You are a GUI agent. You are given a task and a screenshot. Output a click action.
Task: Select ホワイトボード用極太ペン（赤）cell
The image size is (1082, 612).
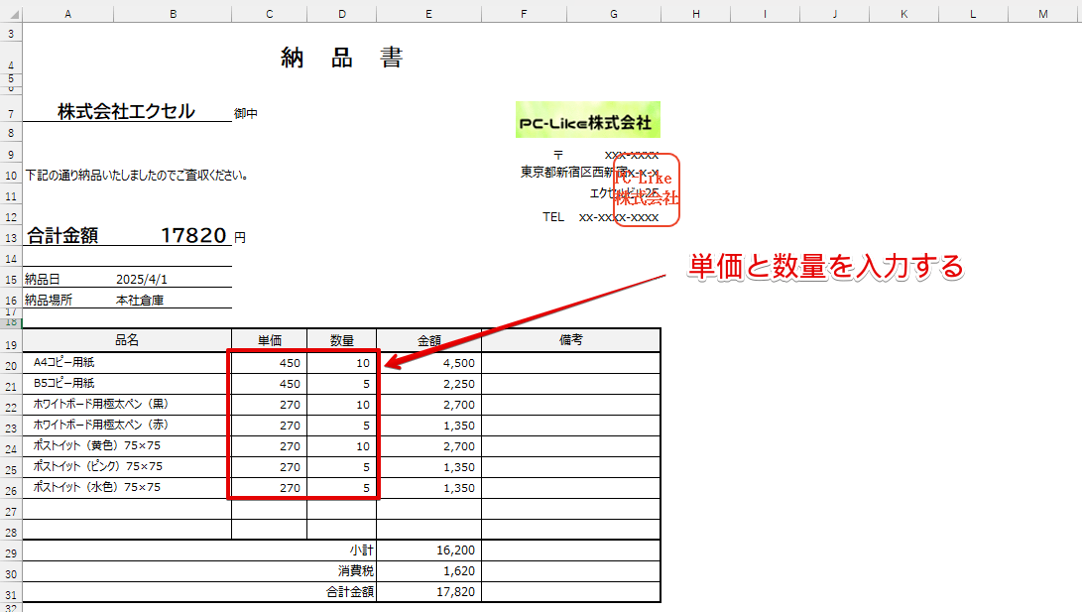(127, 425)
